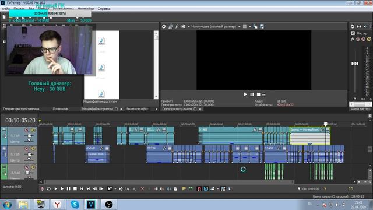Viewport: 373px width, 210px height.
Task: Play in the video preview window
Action: click(x=245, y=94)
